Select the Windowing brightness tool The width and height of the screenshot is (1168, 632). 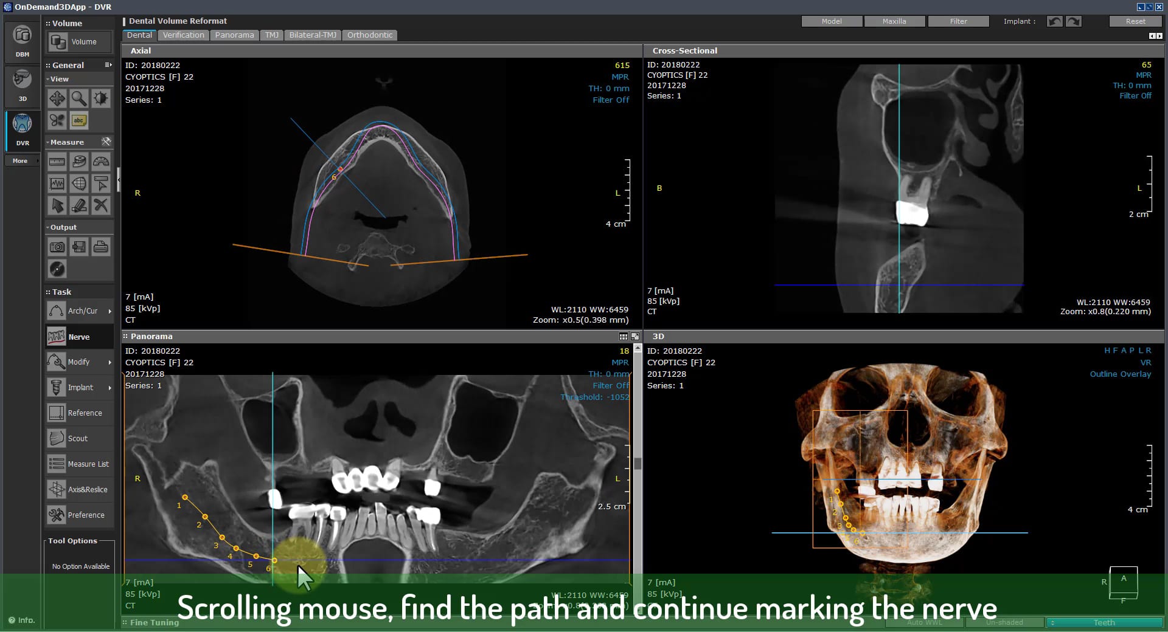[101, 98]
